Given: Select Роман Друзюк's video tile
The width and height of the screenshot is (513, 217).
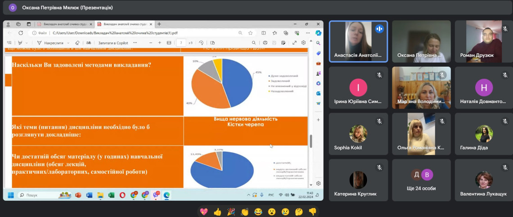Looking at the screenshot, I should tap(484, 41).
